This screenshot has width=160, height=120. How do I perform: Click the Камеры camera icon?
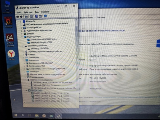pos(26,55)
